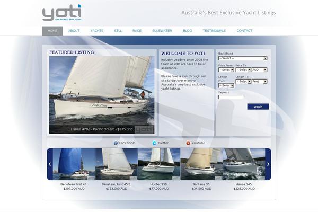Open the Beneteau First 45 thumbnail
The width and height of the screenshot is (318, 212).
(x=74, y=164)
